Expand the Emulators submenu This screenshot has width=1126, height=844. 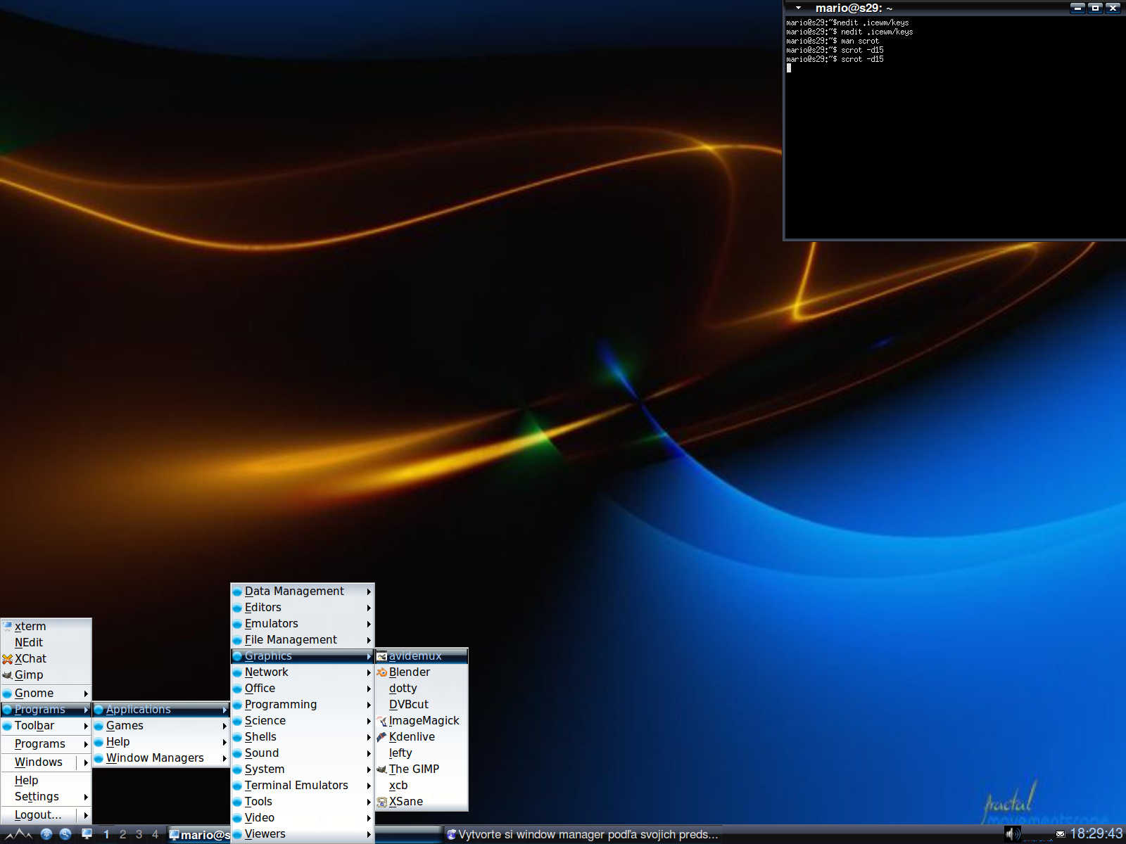tap(303, 623)
